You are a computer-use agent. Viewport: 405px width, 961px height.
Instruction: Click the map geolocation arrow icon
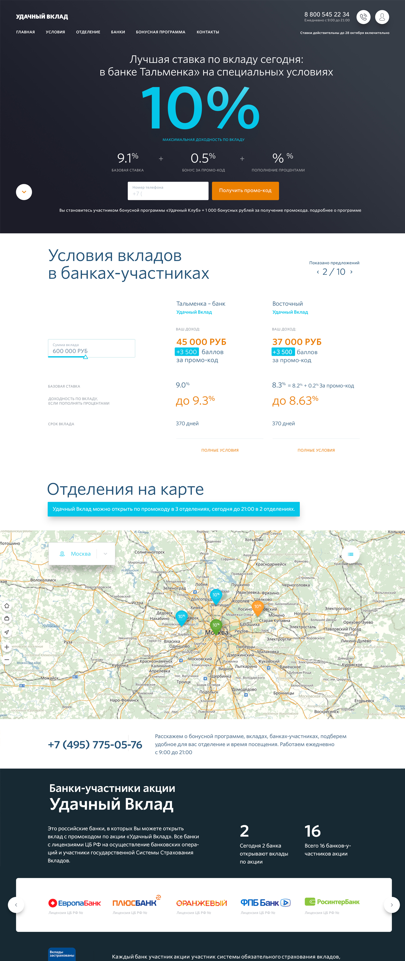pos(7,632)
